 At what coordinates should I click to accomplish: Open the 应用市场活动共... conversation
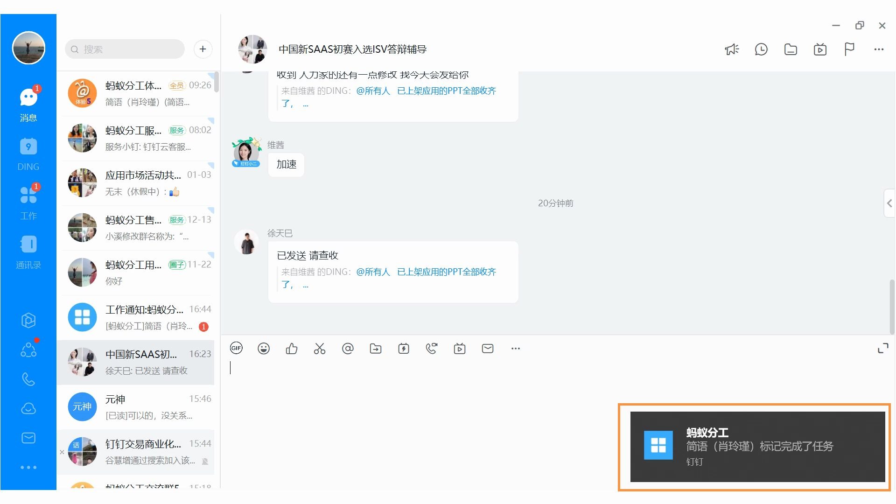[138, 183]
